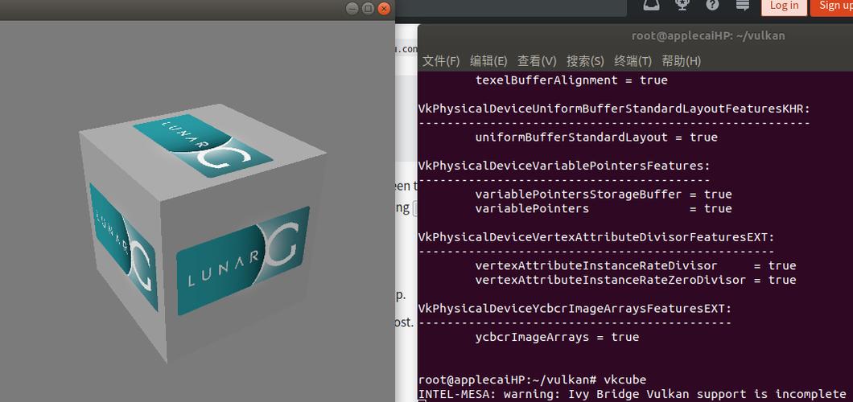Viewport: 853px width, 402px height.
Task: Open the help question-mark icon
Action: 712,5
